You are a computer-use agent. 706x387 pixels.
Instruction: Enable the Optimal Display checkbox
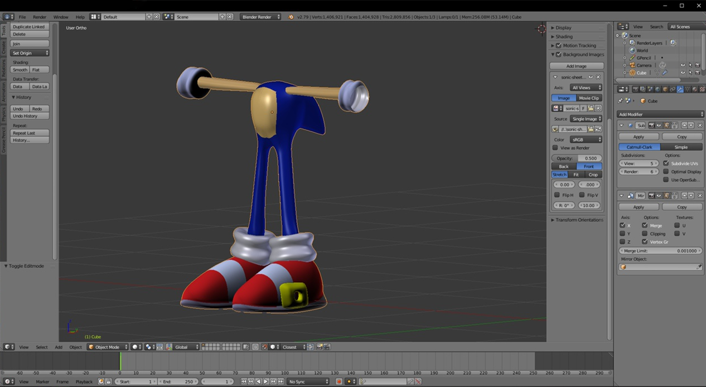click(x=666, y=172)
